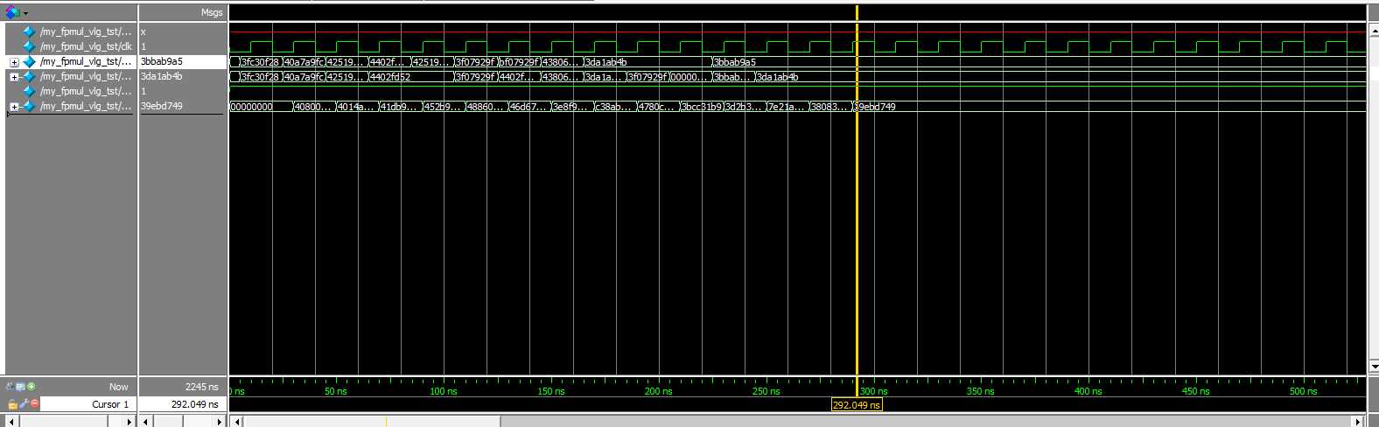Add a new cursor with the green plus icon
Viewport: 1379px width, 427px height.
[x=31, y=387]
